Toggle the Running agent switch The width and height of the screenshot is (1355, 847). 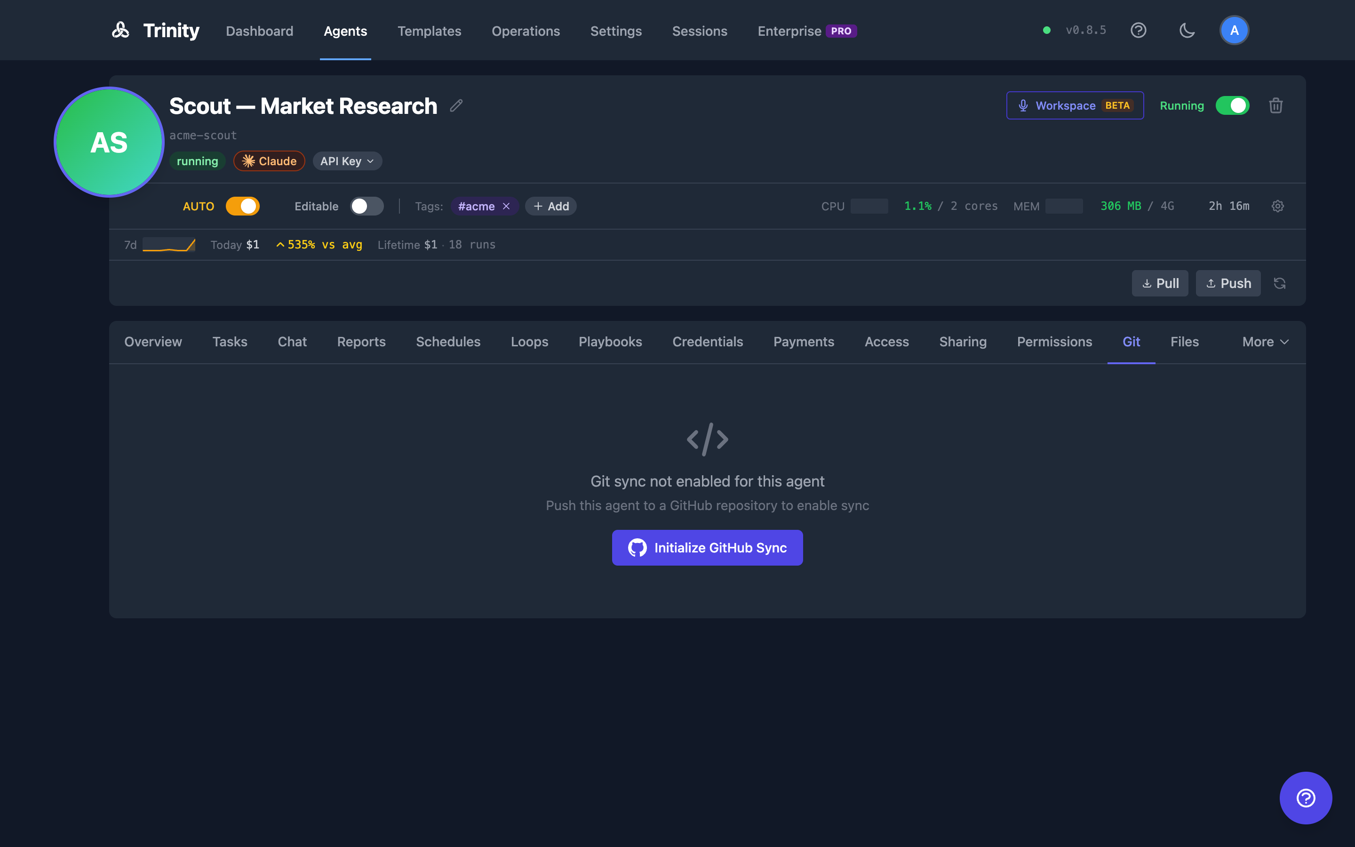(x=1232, y=105)
